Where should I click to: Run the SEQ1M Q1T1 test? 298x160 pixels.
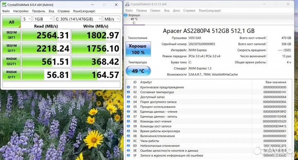point(12,48)
